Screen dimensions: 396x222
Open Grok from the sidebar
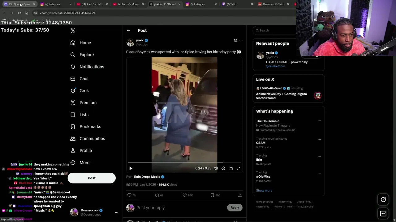(80, 91)
